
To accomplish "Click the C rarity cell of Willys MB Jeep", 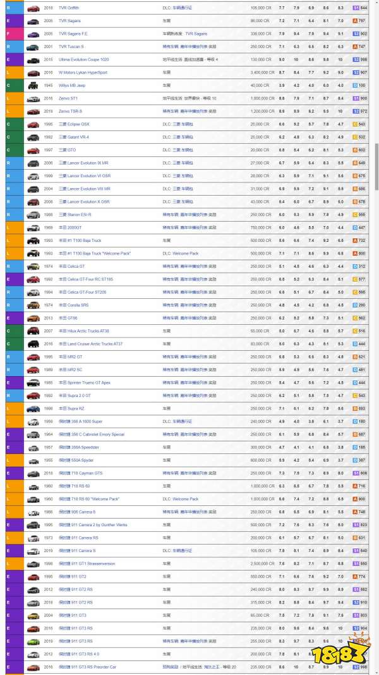I will 15,85.
